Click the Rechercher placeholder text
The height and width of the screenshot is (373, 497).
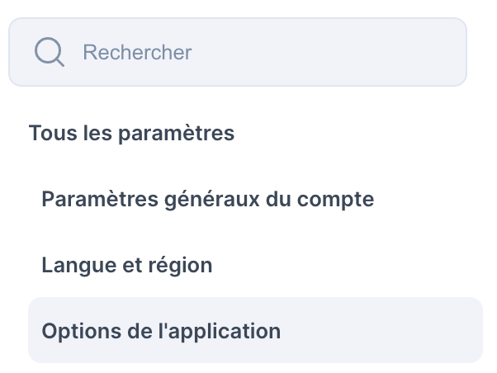(137, 52)
